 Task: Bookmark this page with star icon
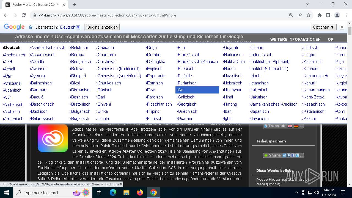[x=309, y=15]
